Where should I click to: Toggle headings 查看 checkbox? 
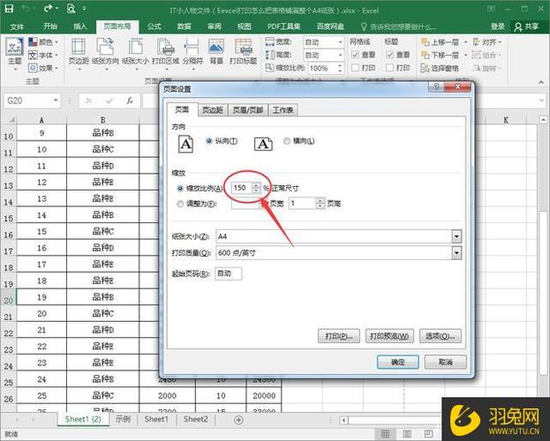click(389, 55)
